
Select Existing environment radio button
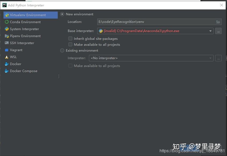62,51
